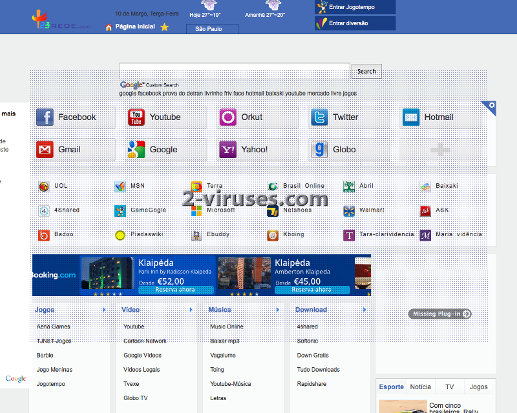Click the Terra site icon
The width and height of the screenshot is (517, 413).
(x=196, y=186)
